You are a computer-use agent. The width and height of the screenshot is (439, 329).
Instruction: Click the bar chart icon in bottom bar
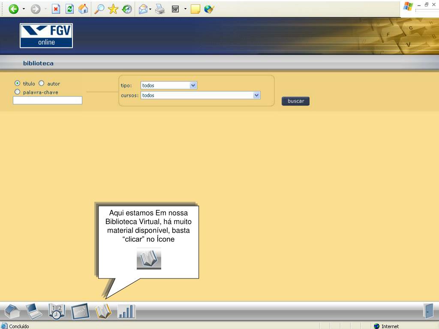(126, 311)
